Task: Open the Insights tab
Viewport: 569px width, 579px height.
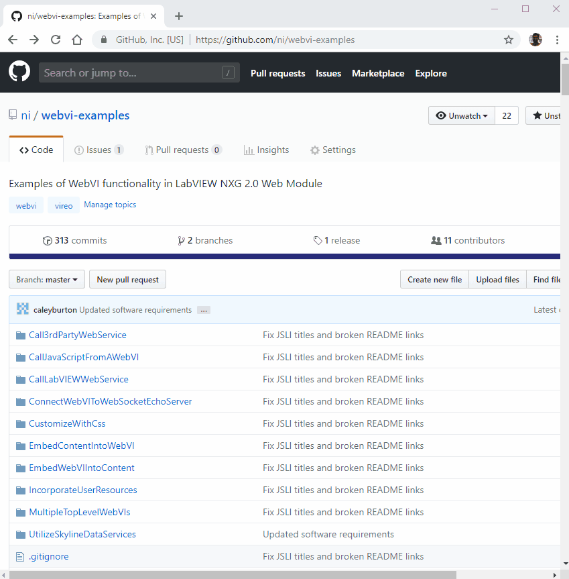Action: coord(266,150)
